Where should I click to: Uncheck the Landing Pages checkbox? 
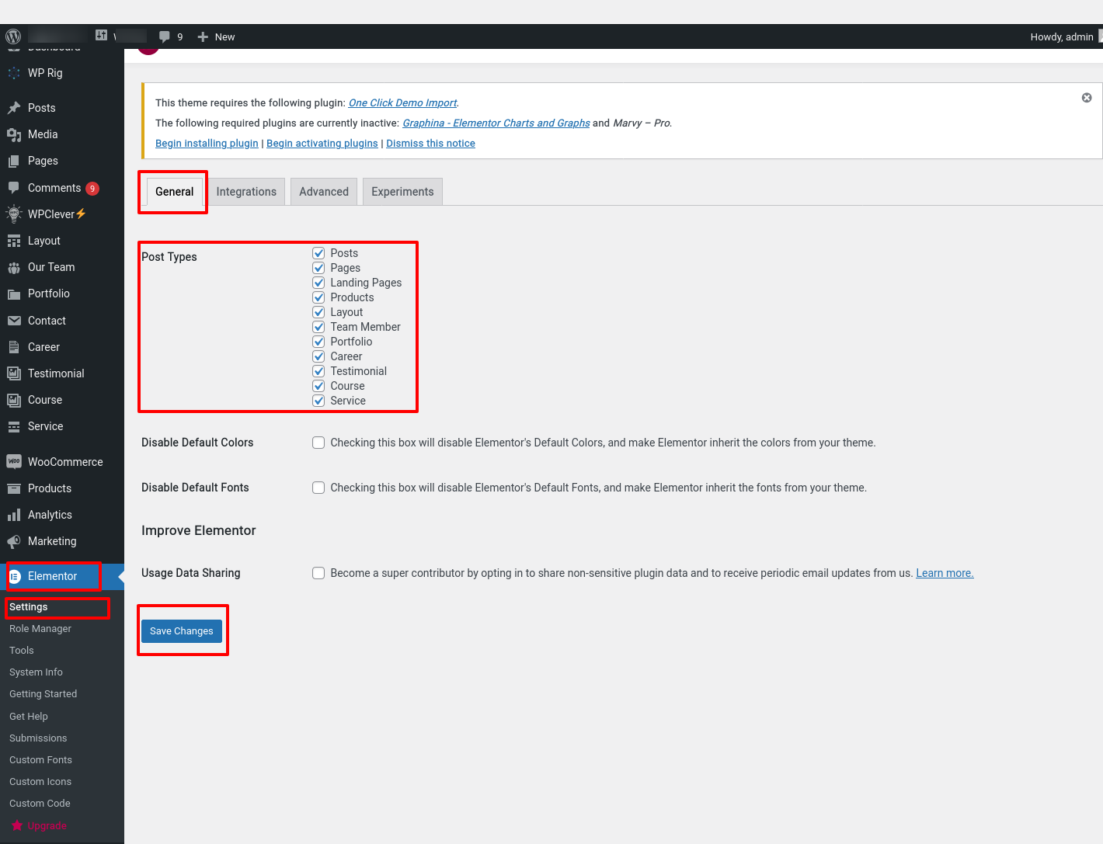(x=318, y=283)
